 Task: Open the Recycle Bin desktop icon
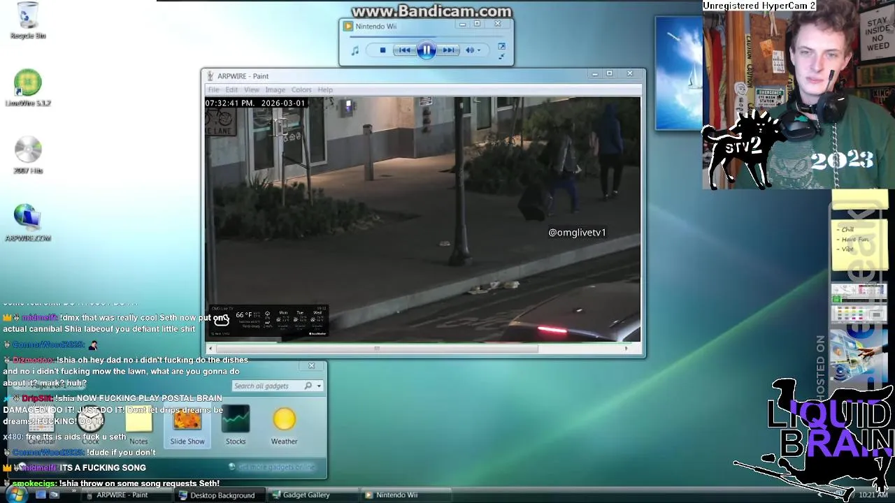point(27,21)
